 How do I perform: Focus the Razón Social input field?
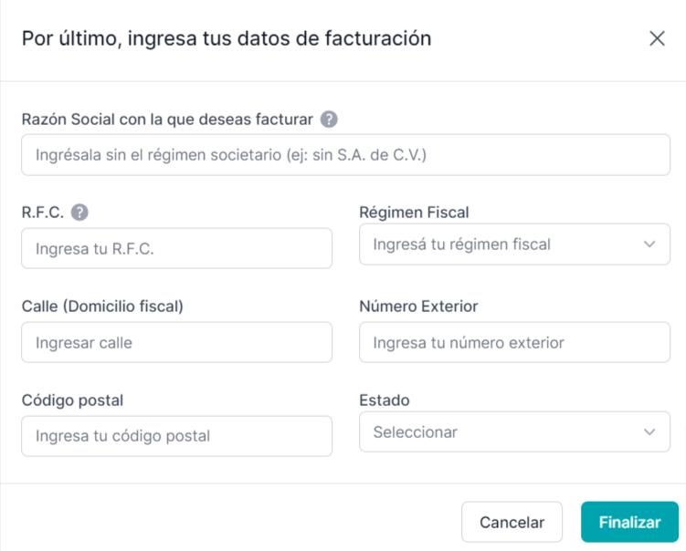pos(345,155)
